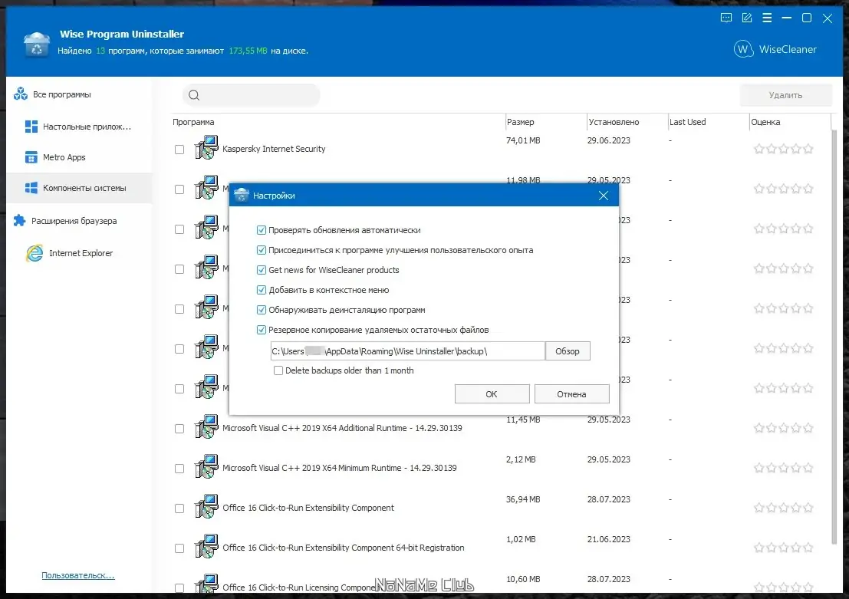
Task: Click the Kaspersky Internet Security program icon
Action: coord(206,147)
